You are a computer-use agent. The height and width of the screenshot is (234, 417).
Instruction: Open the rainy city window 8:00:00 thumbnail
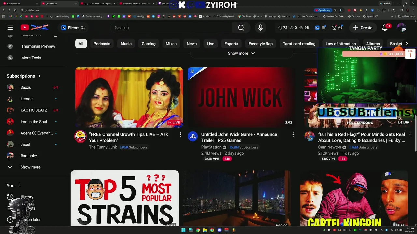tap(237, 198)
